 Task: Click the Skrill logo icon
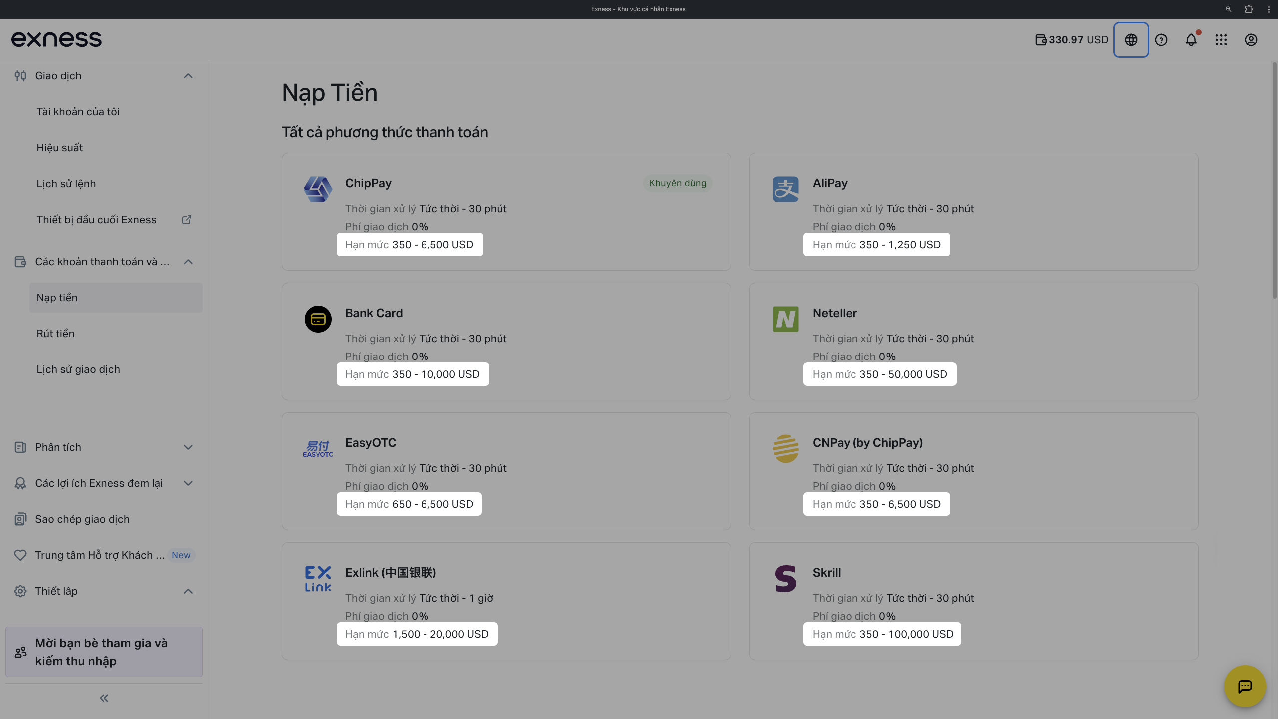coord(786,579)
